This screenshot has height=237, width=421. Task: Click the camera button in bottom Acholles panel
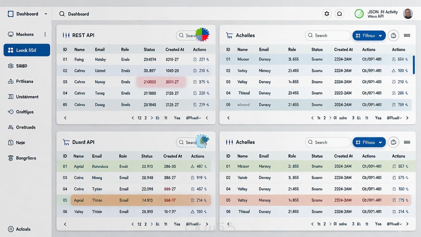click(393, 142)
